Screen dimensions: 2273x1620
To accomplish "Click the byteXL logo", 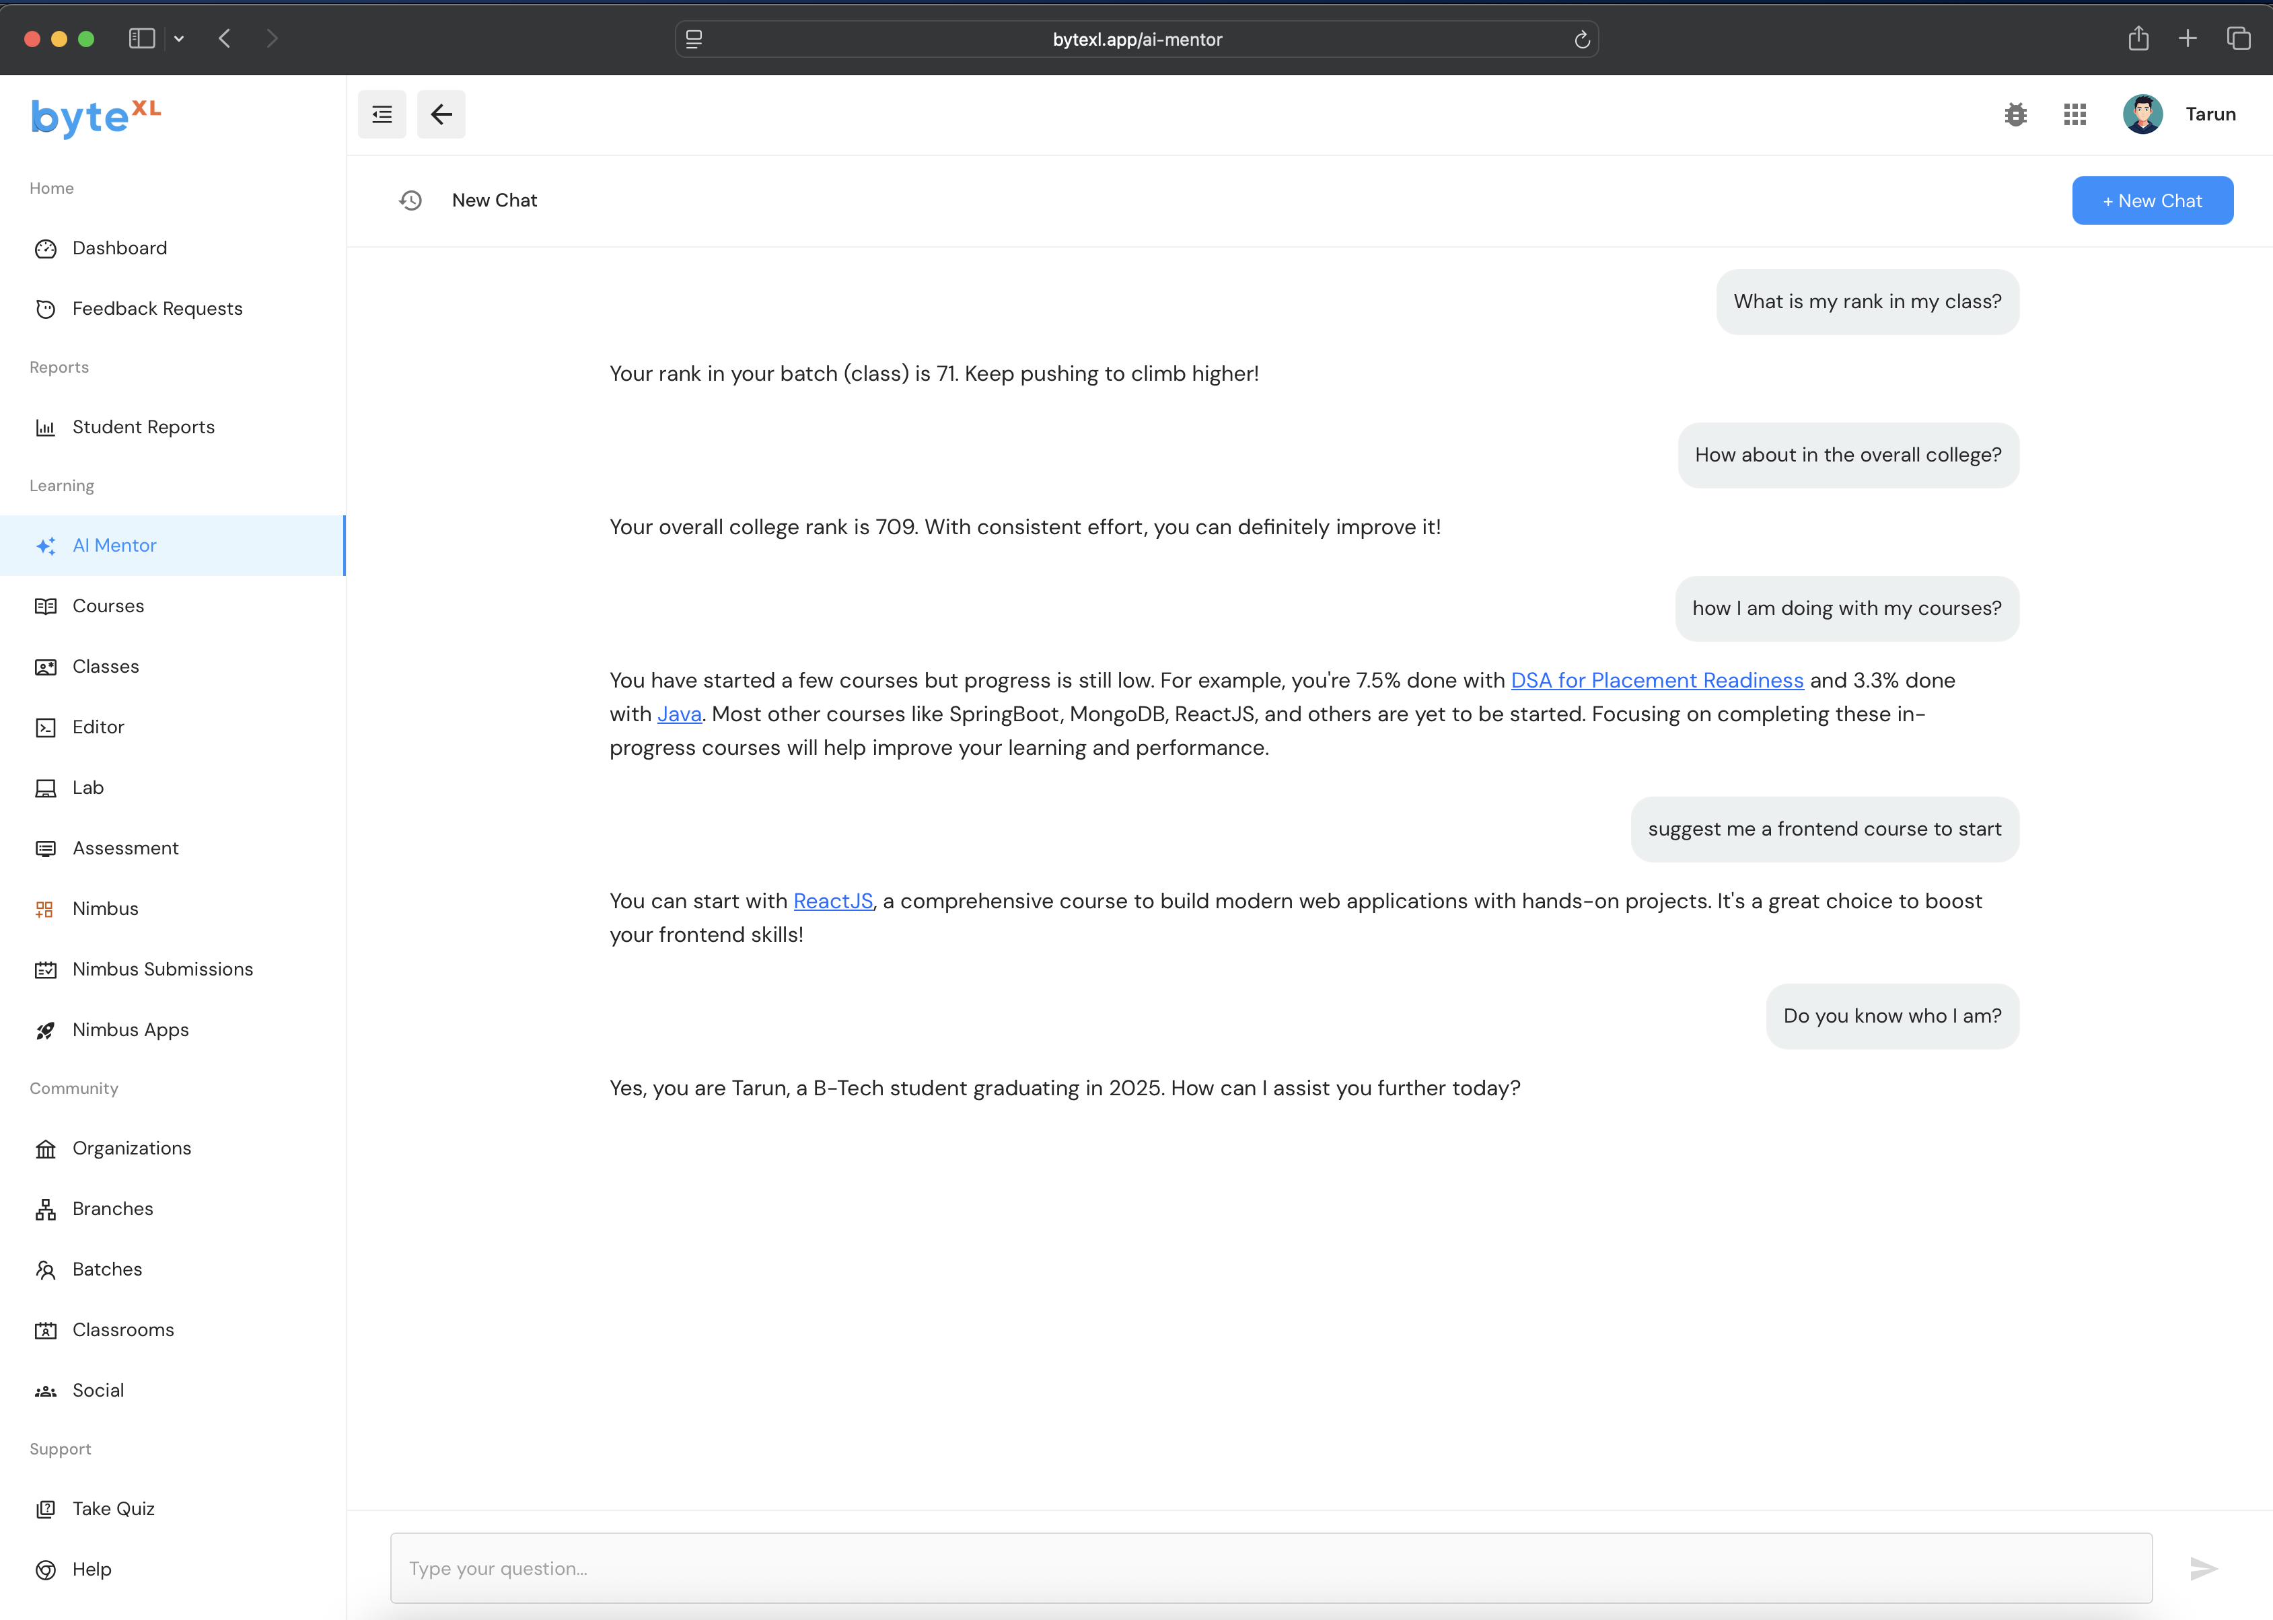I will coord(96,118).
